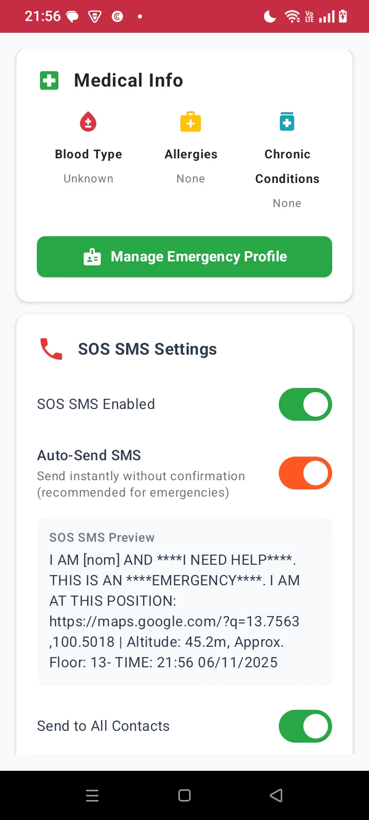Click the green medical cross icon
This screenshot has width=369, height=820.
click(x=49, y=80)
